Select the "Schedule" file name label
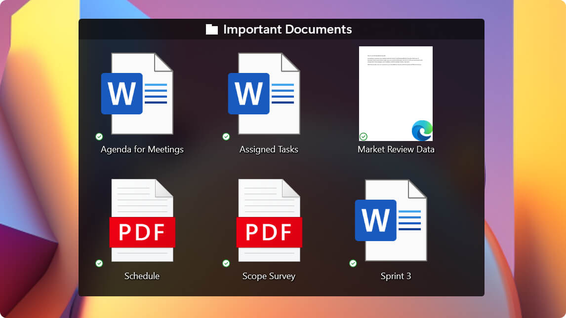This screenshot has height=318, width=566. [142, 276]
